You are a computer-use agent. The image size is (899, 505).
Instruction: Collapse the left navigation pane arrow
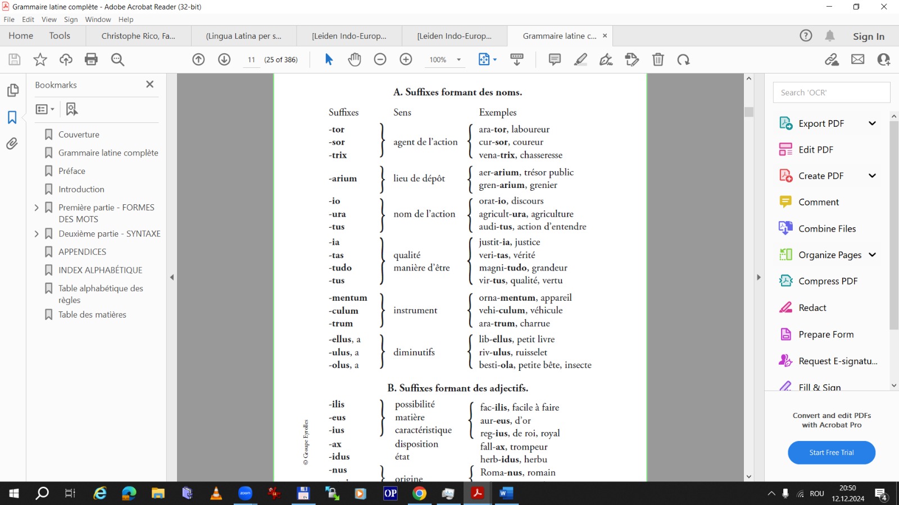point(172,277)
